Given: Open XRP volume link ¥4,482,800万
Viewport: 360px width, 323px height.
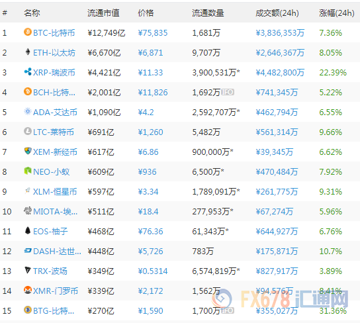Looking at the screenshot, I should coord(280,73).
